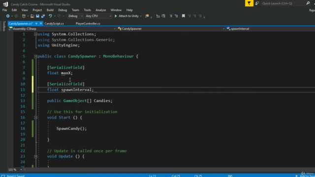This screenshot has height=177, width=315.
Task: Open the Toolbox side panel
Action: coord(4,26)
